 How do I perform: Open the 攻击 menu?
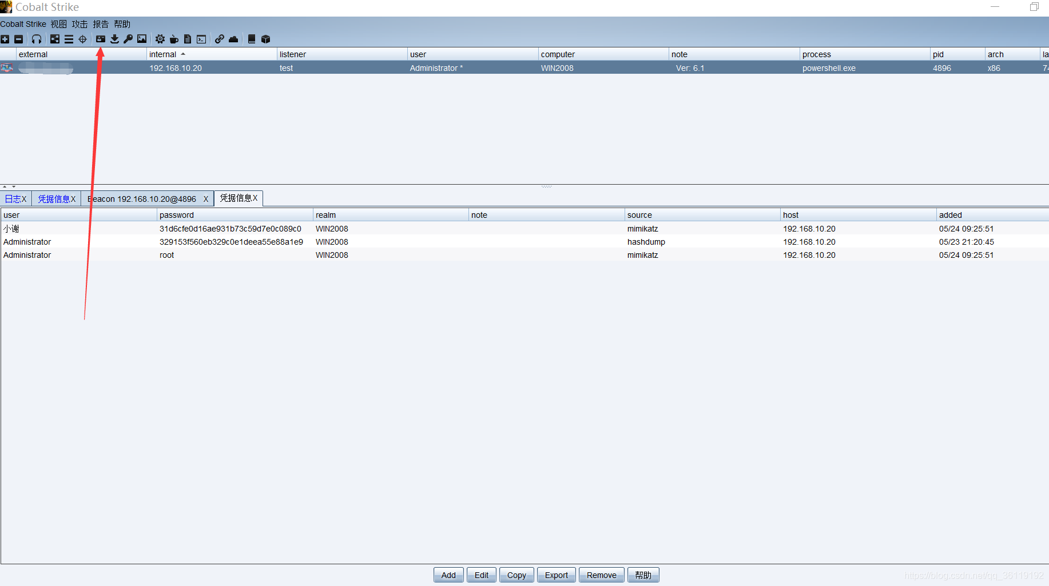point(80,24)
